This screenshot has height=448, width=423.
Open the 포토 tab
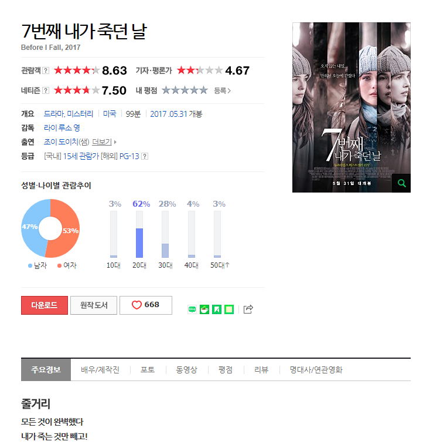(x=148, y=370)
